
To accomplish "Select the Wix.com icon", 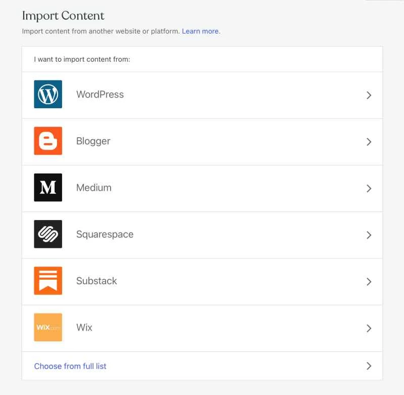I will coord(47,327).
